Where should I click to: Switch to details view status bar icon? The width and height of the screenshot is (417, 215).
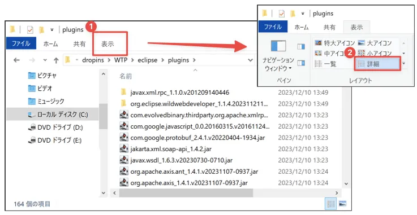tap(331, 204)
